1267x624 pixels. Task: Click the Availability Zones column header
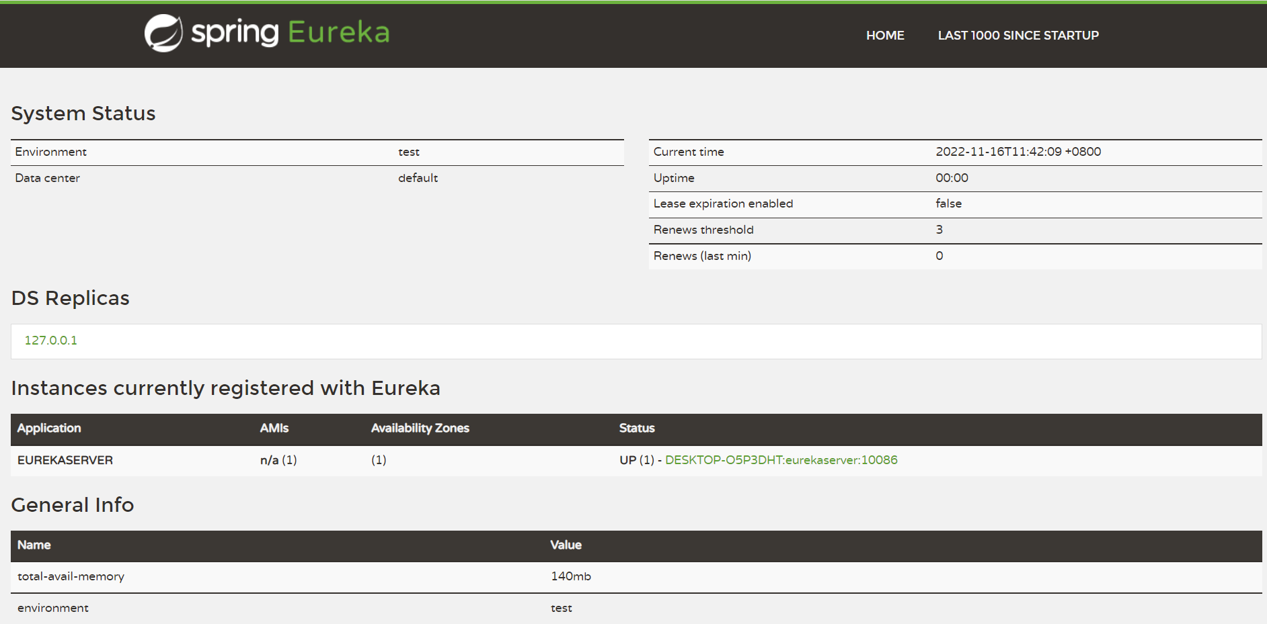click(x=420, y=429)
